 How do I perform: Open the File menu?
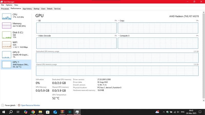[x=3, y=5]
